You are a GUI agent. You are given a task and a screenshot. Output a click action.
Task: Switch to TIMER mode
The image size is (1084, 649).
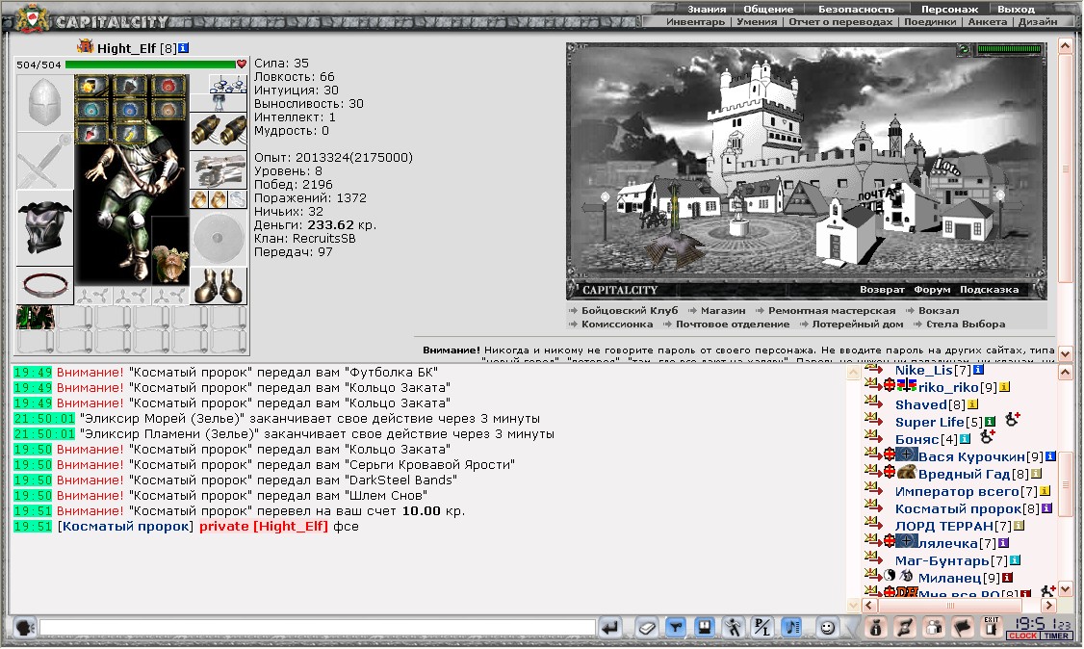pyautogui.click(x=1057, y=636)
